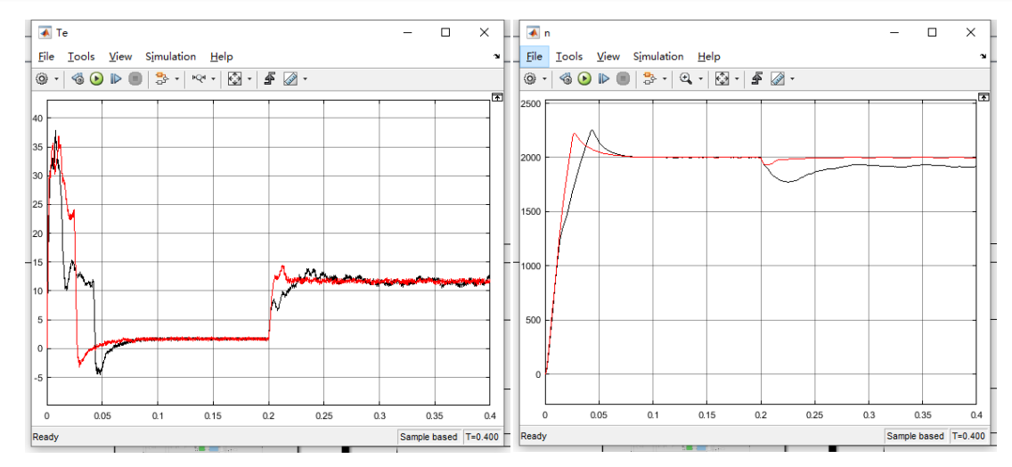The width and height of the screenshot is (1012, 467).
Task: Click T=0.400 status in Te scope
Action: [x=483, y=438]
